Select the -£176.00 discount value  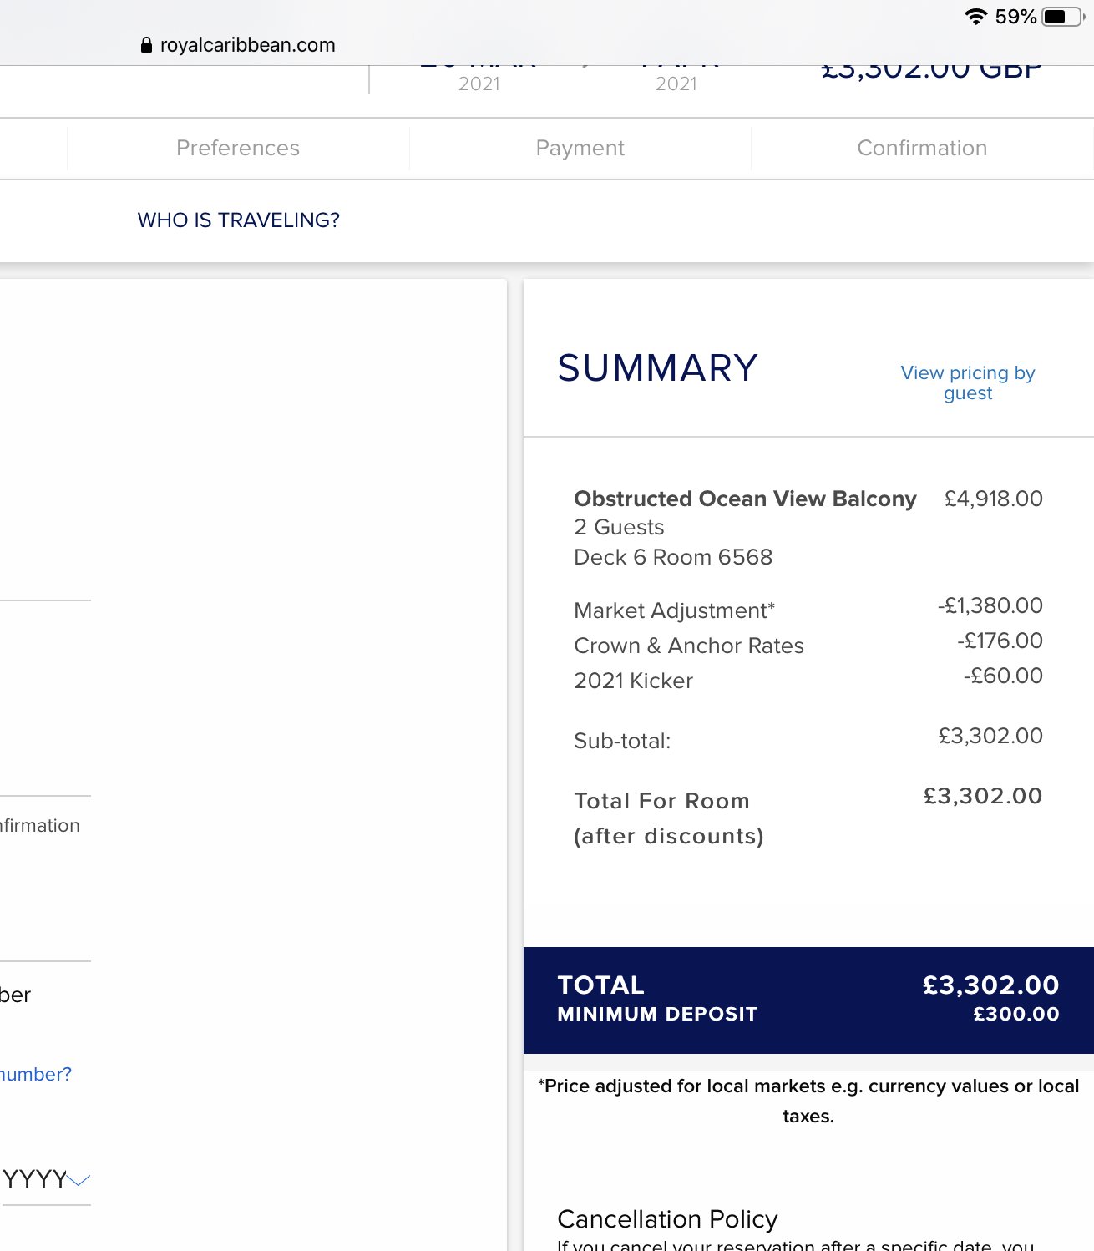pos(1000,641)
